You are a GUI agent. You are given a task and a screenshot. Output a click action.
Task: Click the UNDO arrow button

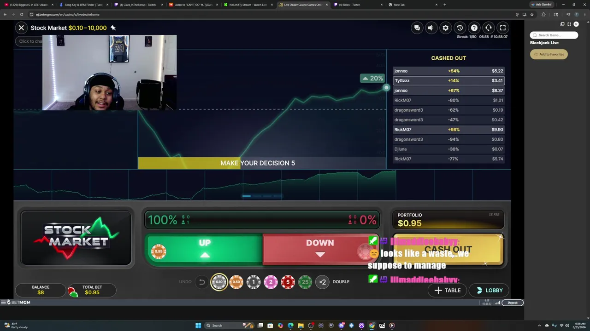click(202, 282)
